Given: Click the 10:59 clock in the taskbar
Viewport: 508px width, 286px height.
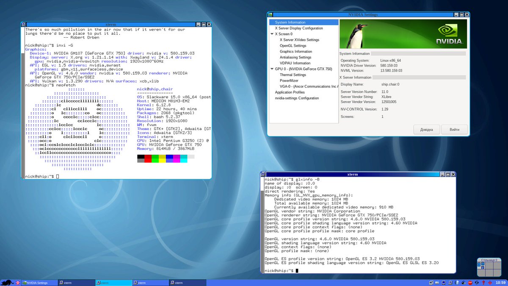Looking at the screenshot, I should point(500,283).
